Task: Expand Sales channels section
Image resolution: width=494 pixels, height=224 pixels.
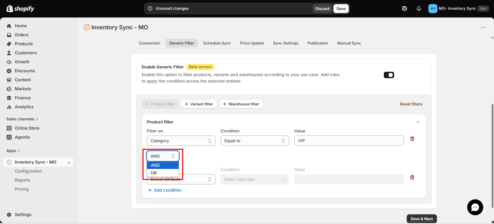Action: tap(22, 119)
